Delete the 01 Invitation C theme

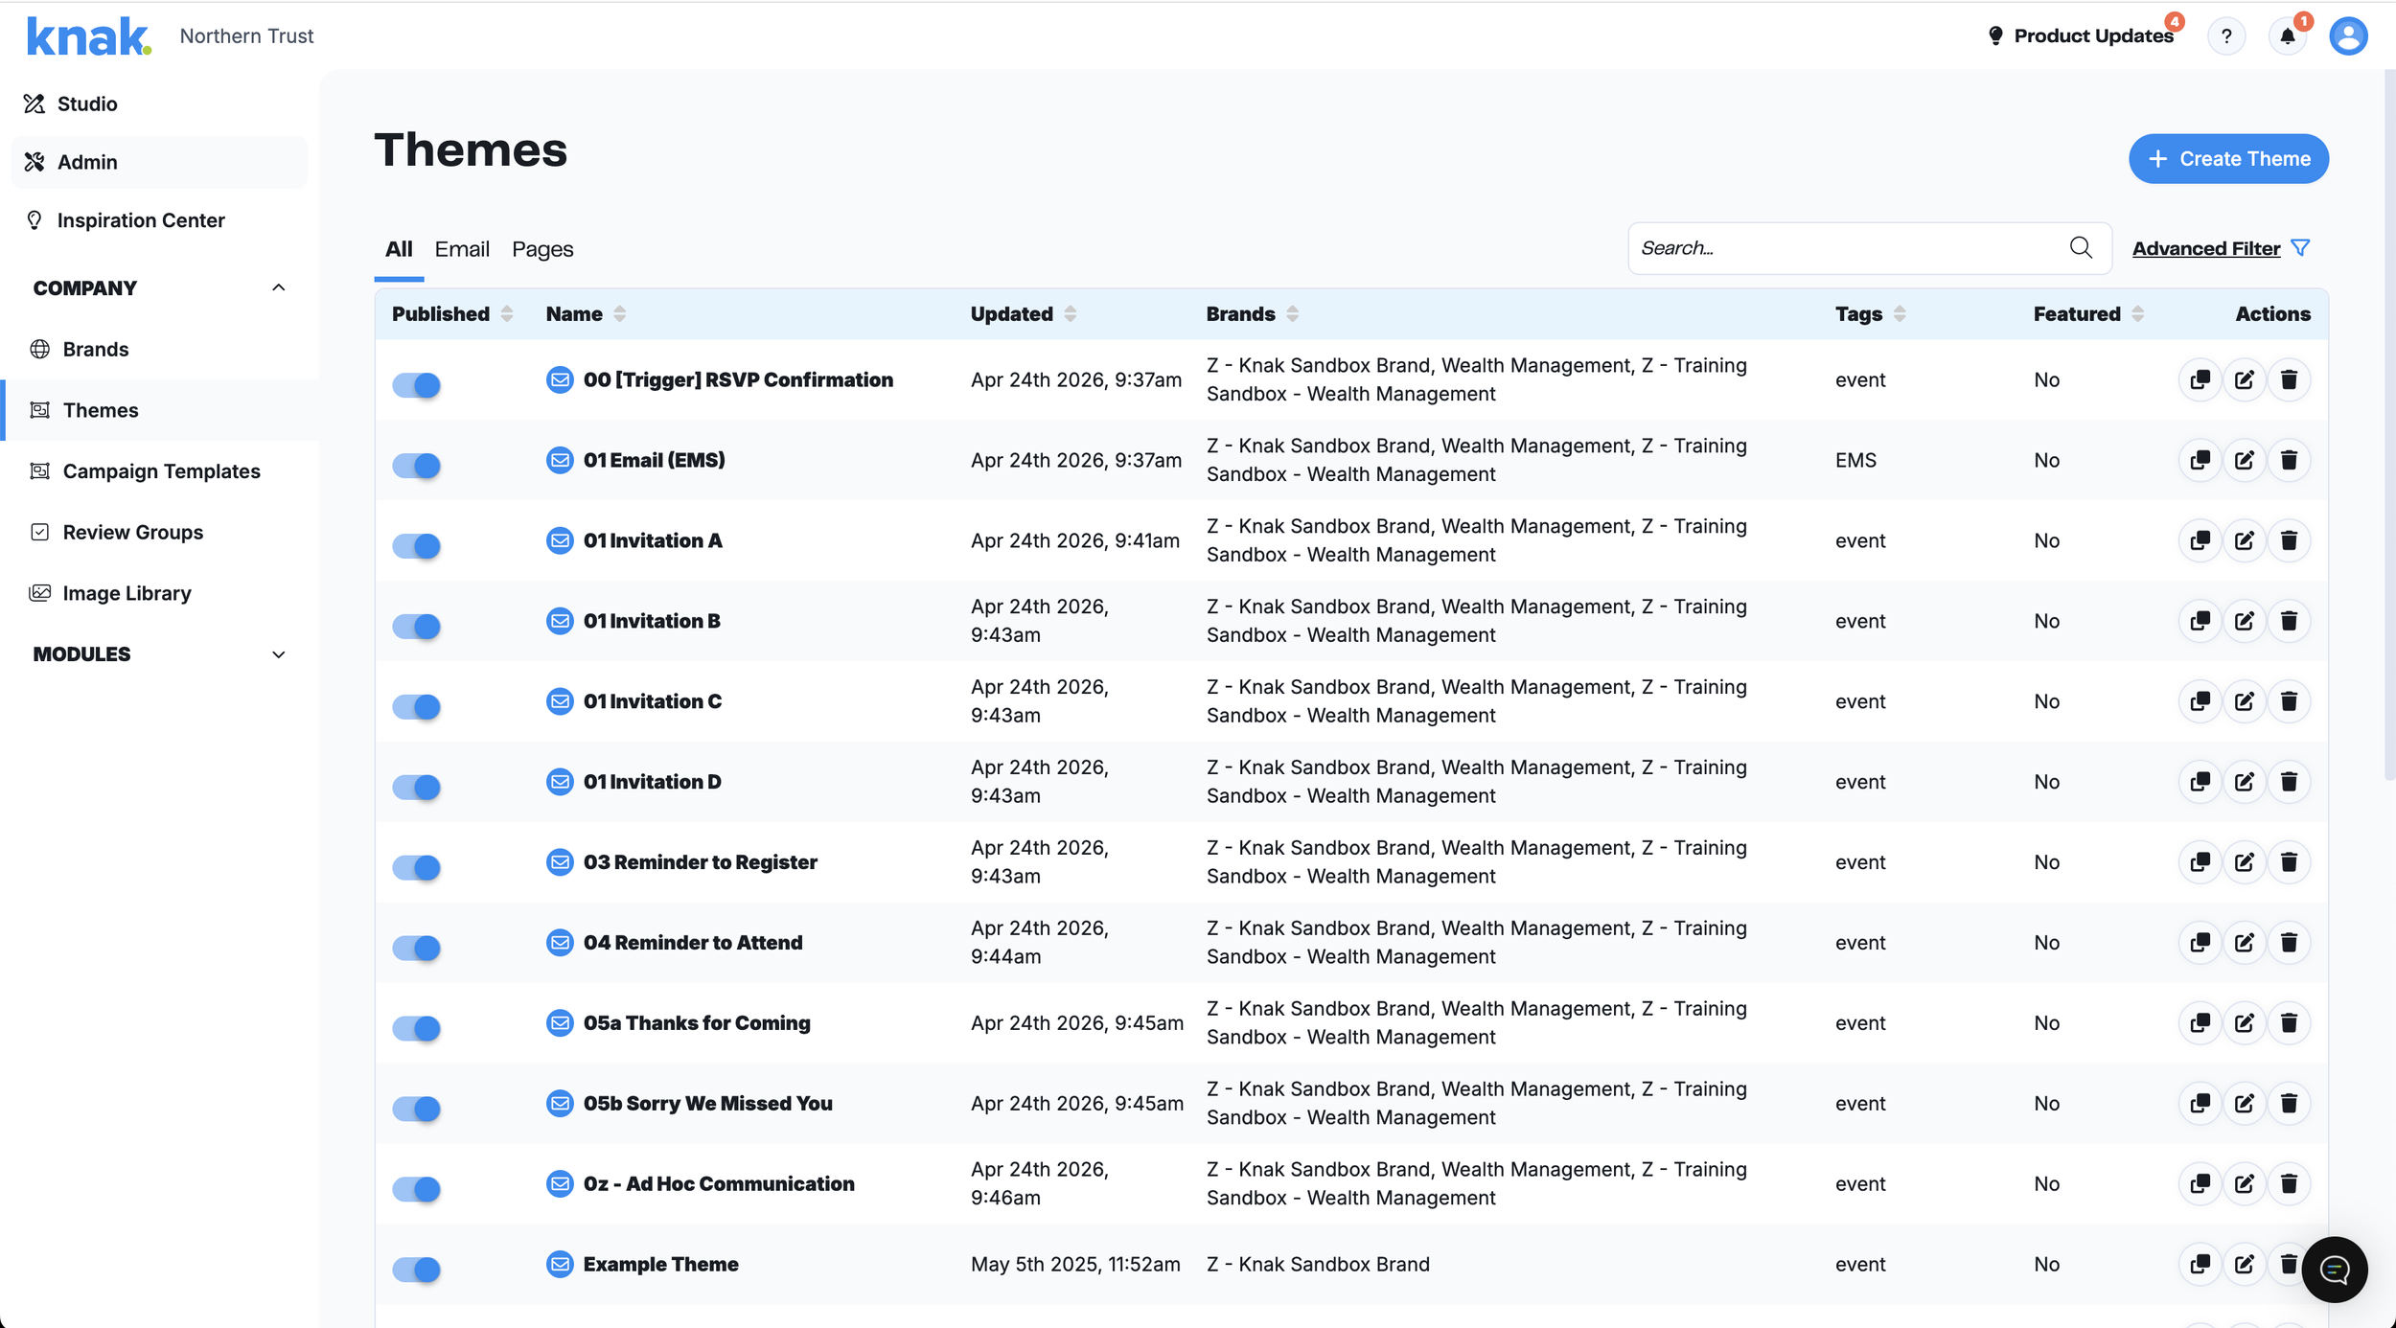[2289, 701]
